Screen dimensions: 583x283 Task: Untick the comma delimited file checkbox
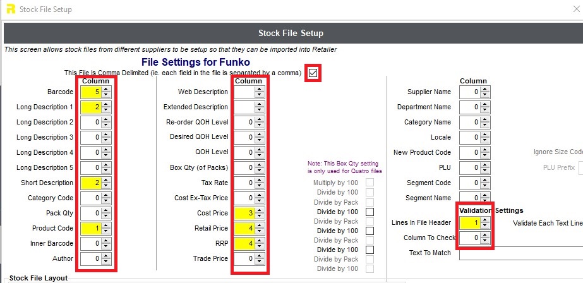pyautogui.click(x=313, y=73)
